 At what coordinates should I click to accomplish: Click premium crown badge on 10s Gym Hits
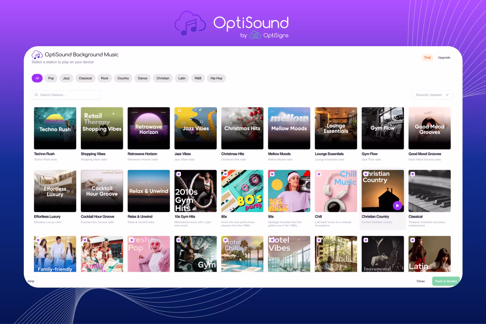179,174
